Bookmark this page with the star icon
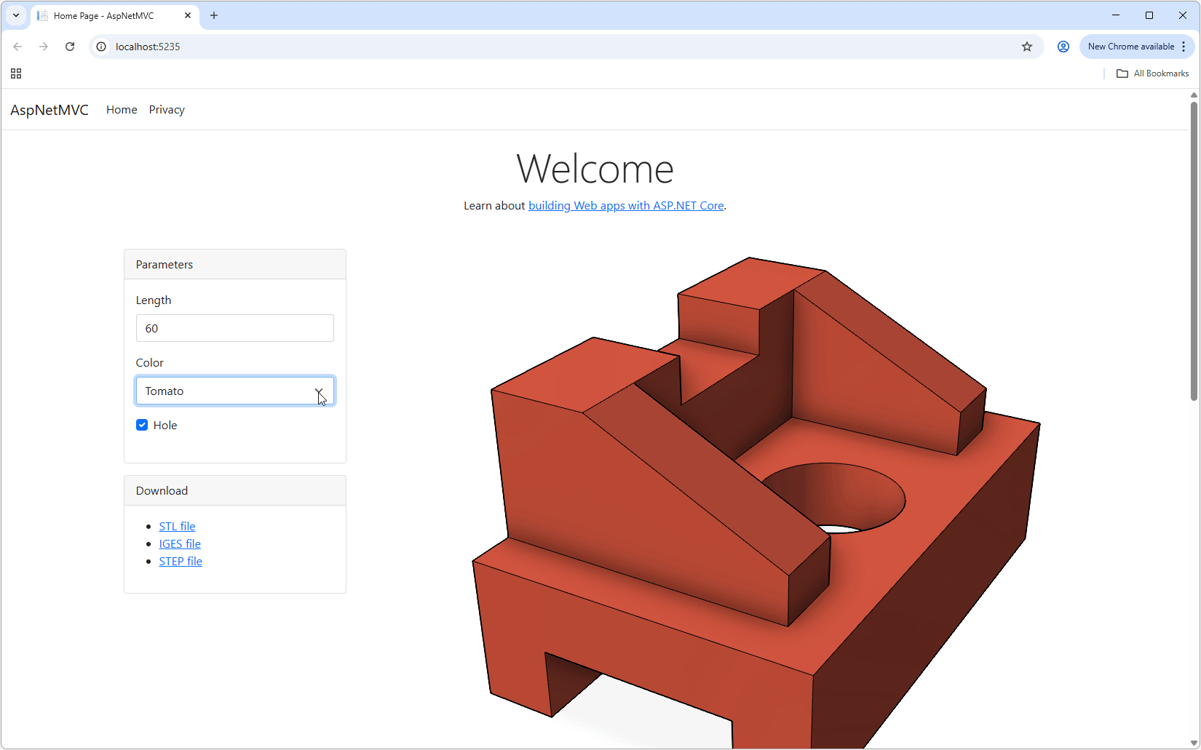This screenshot has height=750, width=1201. pyautogui.click(x=1026, y=47)
